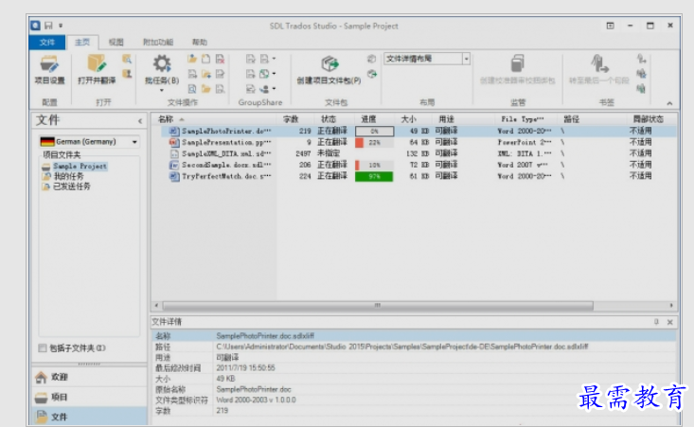Viewport: 694px width, 427px height.
Task: Sort by the File Type column header
Action: click(x=523, y=119)
